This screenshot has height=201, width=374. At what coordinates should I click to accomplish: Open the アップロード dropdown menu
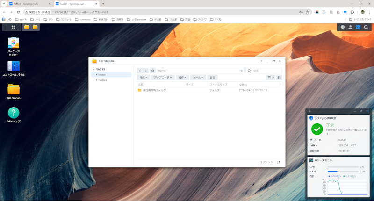[x=163, y=77]
